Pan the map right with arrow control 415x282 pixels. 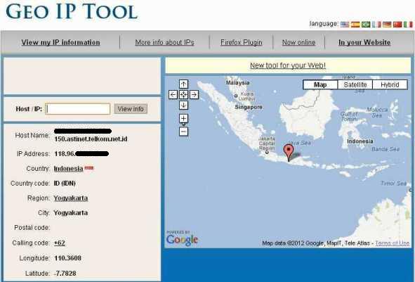click(195, 95)
